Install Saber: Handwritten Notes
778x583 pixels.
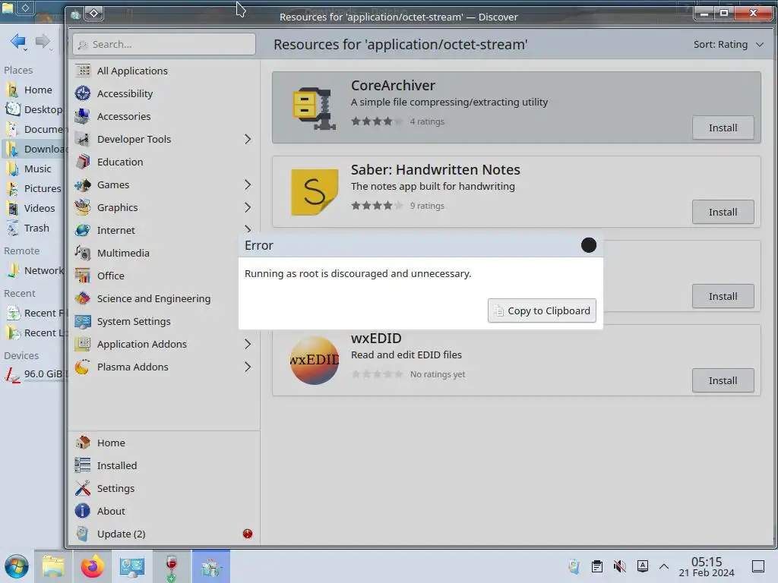click(723, 213)
